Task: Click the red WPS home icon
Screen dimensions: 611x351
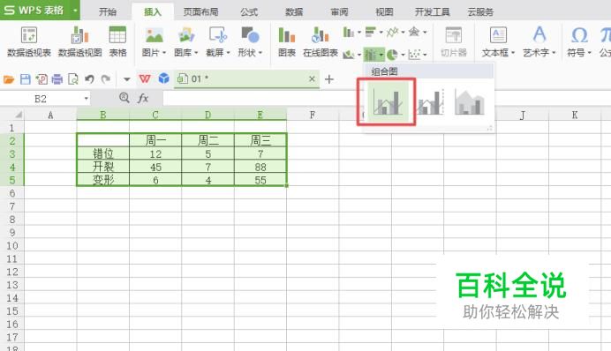Action: (145, 79)
